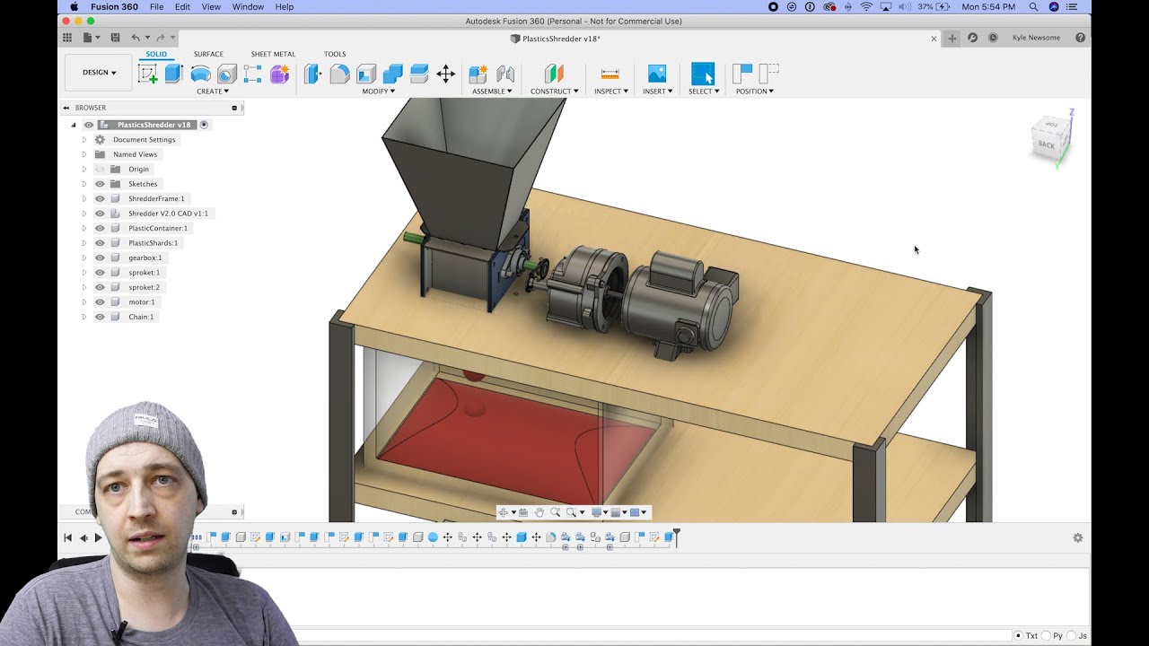Expand the Sketches folder
Image resolution: width=1149 pixels, height=646 pixels.
[84, 184]
